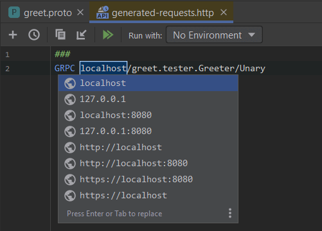Click line number 2 in gutter
Image resolution: width=322 pixels, height=231 pixels.
[x=7, y=69]
